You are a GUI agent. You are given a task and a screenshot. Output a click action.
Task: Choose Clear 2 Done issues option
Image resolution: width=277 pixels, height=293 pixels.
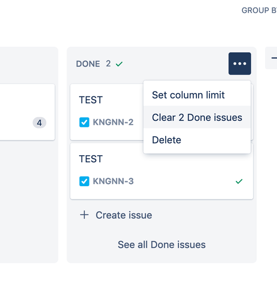pyautogui.click(x=197, y=117)
